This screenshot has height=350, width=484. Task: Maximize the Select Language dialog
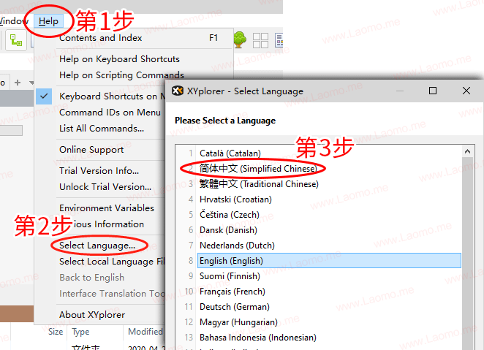click(x=433, y=91)
